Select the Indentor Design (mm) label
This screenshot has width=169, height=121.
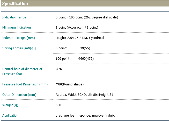19,38
